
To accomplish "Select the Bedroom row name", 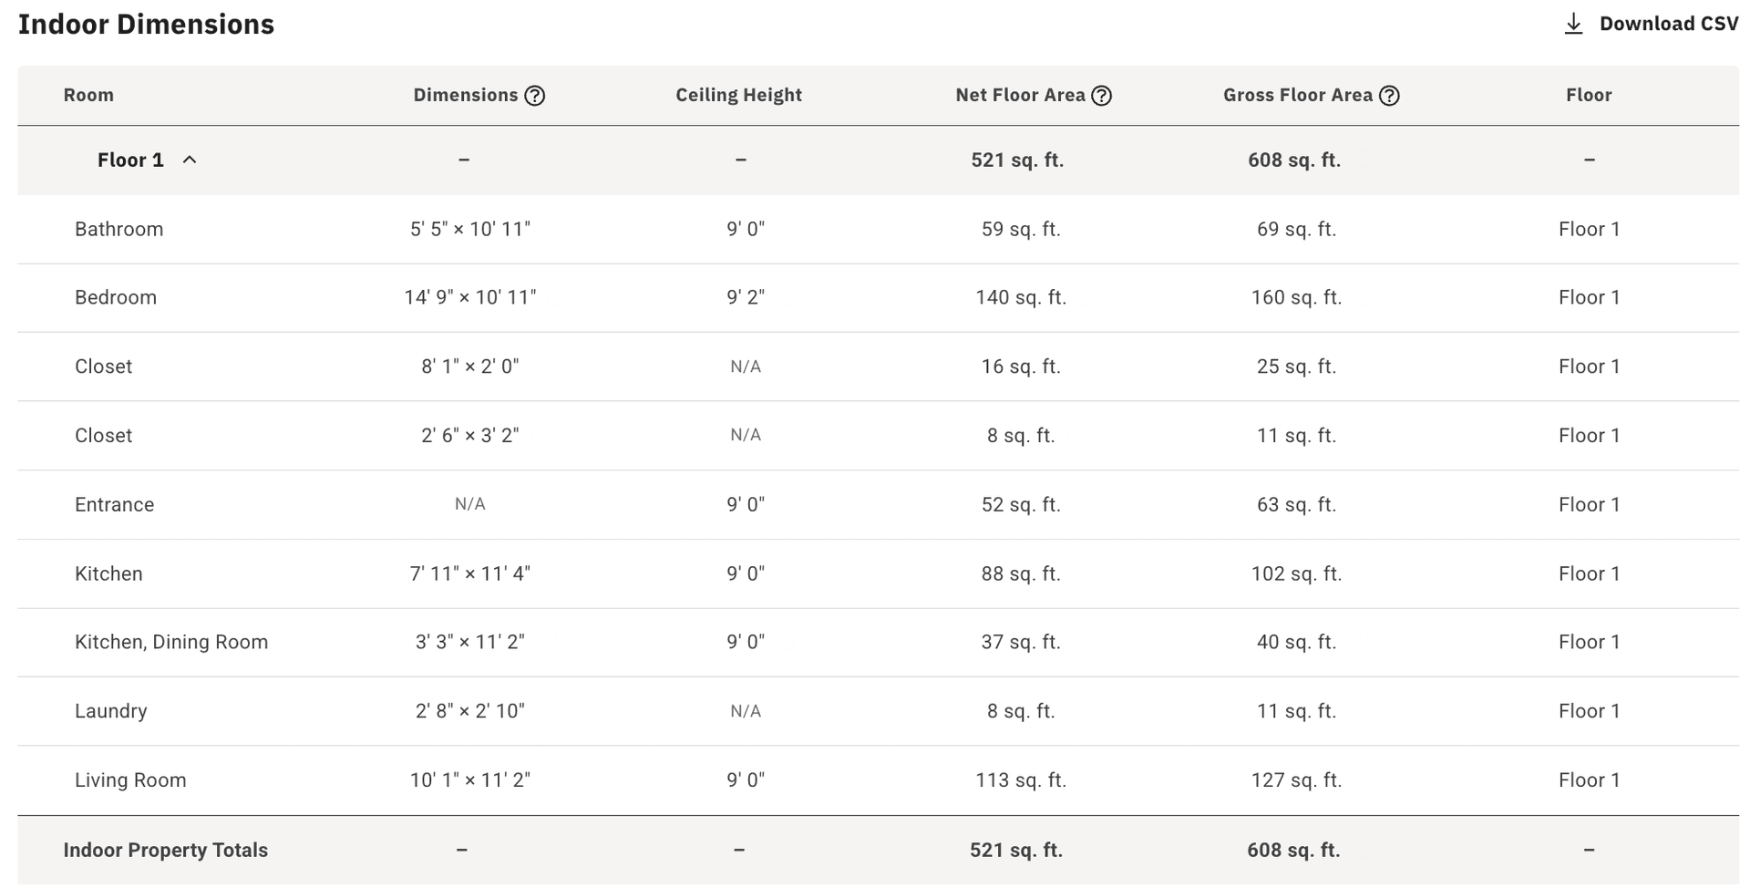I will coord(116,297).
